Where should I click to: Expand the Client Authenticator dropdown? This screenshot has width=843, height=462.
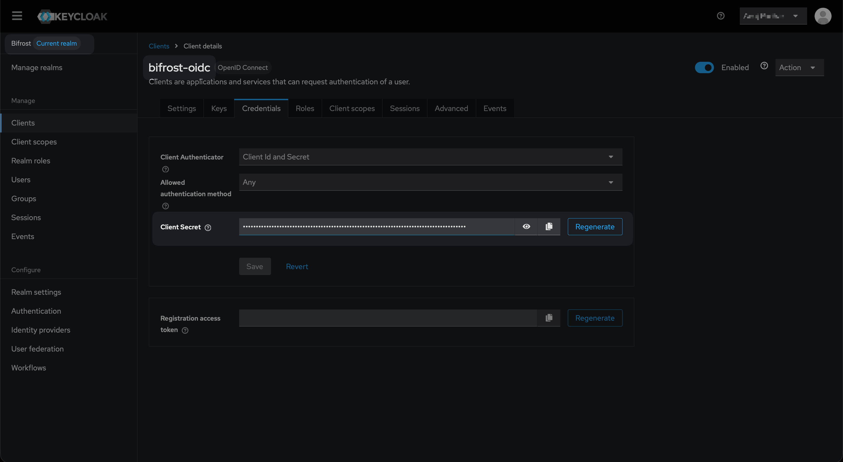[x=430, y=157]
